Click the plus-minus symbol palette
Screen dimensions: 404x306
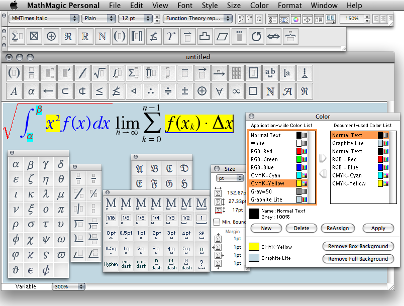[185, 91]
